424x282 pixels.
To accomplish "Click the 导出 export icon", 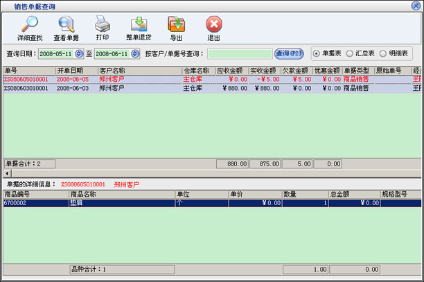I will coord(176,25).
